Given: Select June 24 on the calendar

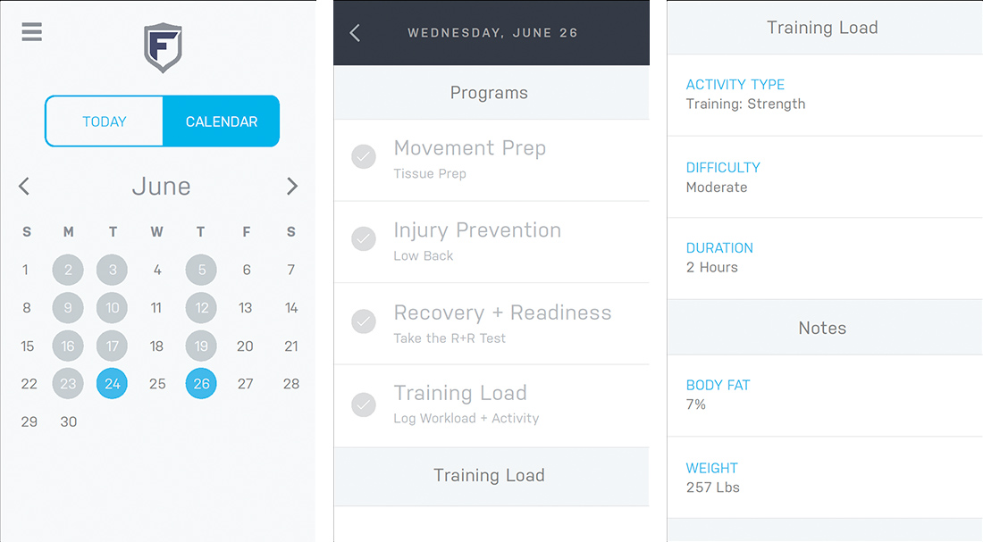Looking at the screenshot, I should coord(113,384).
